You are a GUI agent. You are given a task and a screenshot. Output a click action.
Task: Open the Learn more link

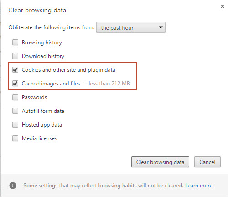point(199,186)
